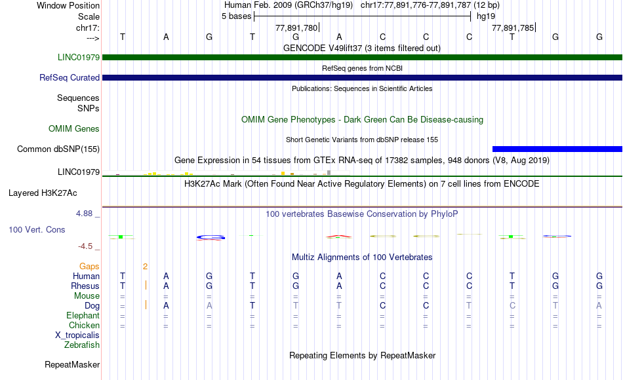Image resolution: width=623 pixels, height=380 pixels.
Task: Click the Layered H3K27Ac track label
Action: tap(43, 193)
